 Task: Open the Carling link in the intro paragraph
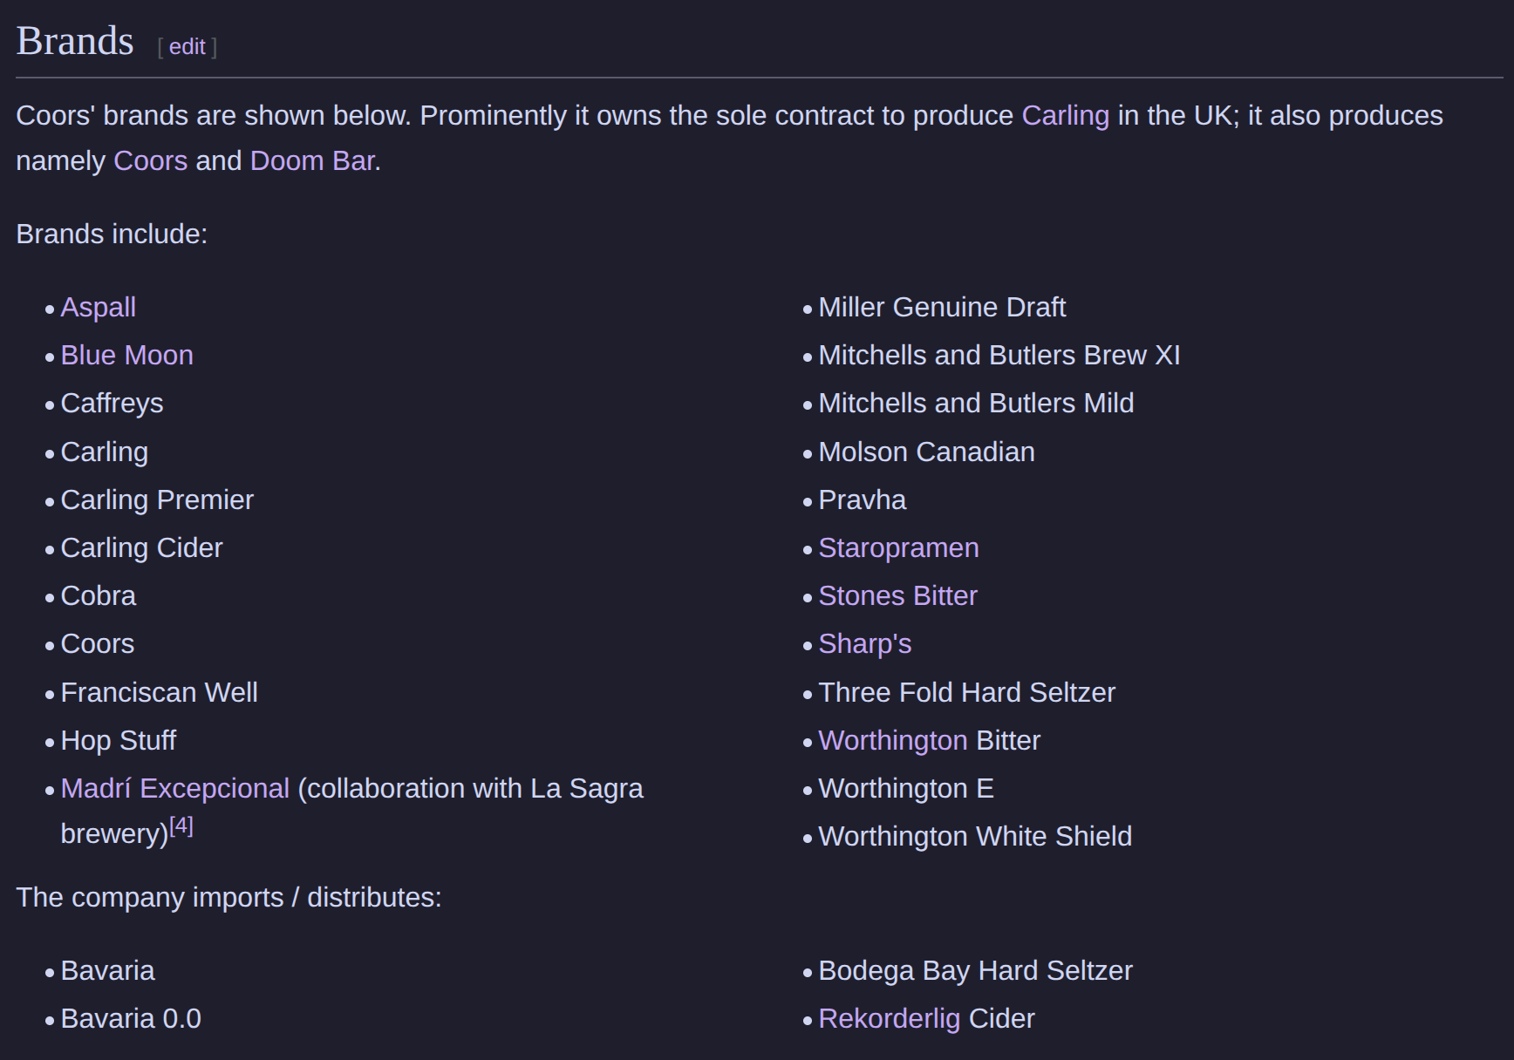click(1065, 116)
